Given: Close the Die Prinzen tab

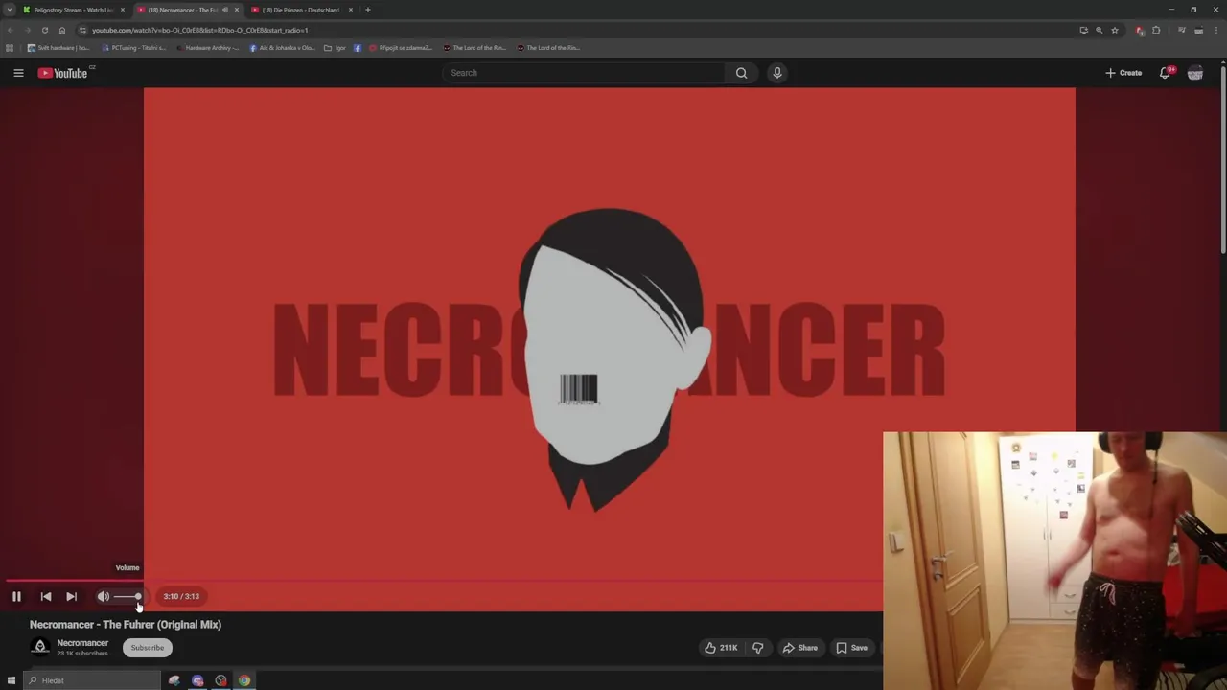Looking at the screenshot, I should point(351,10).
